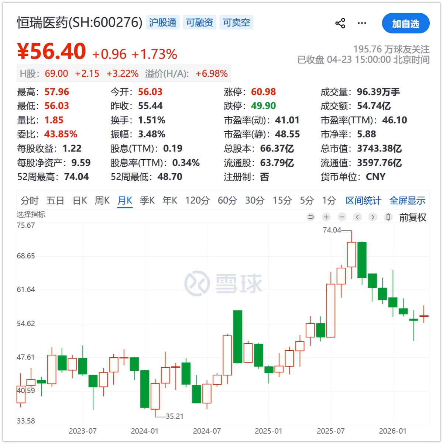The image size is (443, 444).
Task: Switch to the 分时 tab
Action: pos(30,200)
